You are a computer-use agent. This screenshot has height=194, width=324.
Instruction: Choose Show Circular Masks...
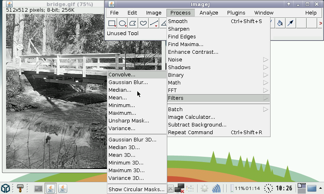pos(137,189)
